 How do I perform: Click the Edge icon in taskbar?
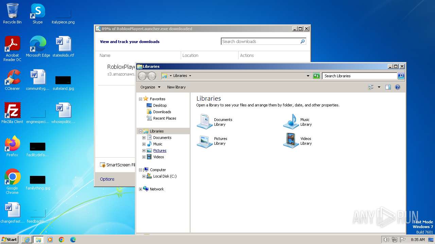(73, 240)
